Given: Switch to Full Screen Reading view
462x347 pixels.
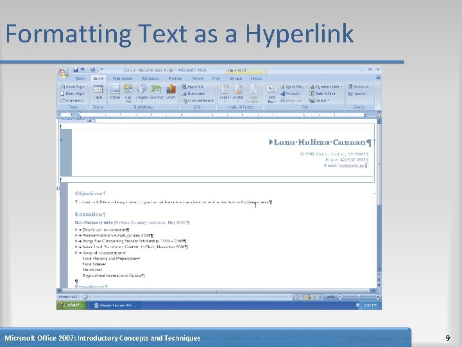Looking at the screenshot, I should (303, 297).
